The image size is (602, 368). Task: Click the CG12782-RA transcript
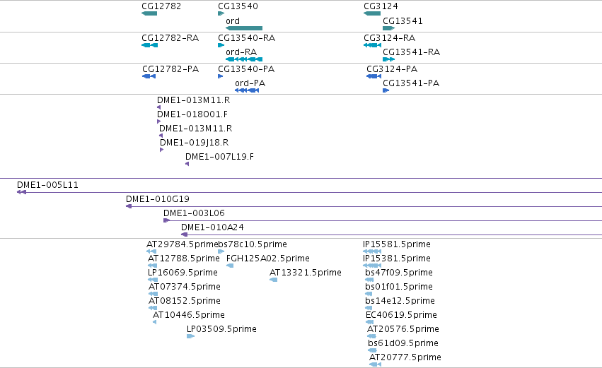click(150, 45)
